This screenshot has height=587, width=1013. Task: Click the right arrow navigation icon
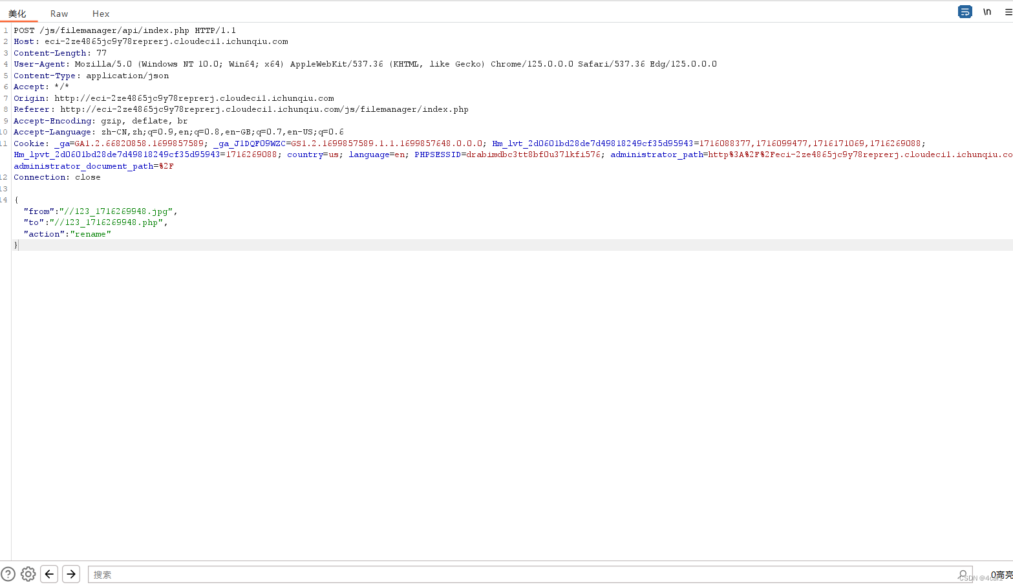[71, 574]
